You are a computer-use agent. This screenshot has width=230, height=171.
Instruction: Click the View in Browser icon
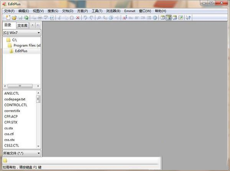pyautogui.click(x=52, y=18)
